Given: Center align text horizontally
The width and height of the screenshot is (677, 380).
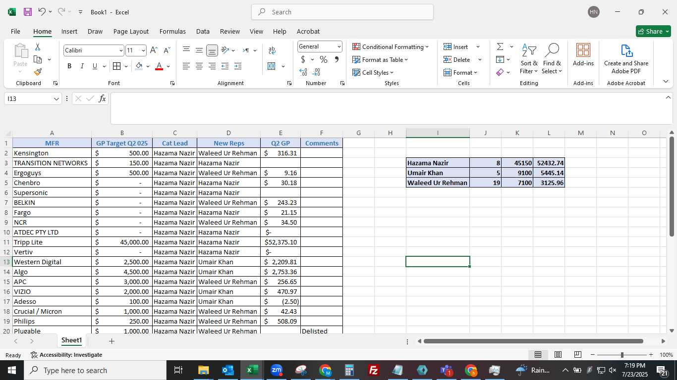Looking at the screenshot, I should (199, 66).
